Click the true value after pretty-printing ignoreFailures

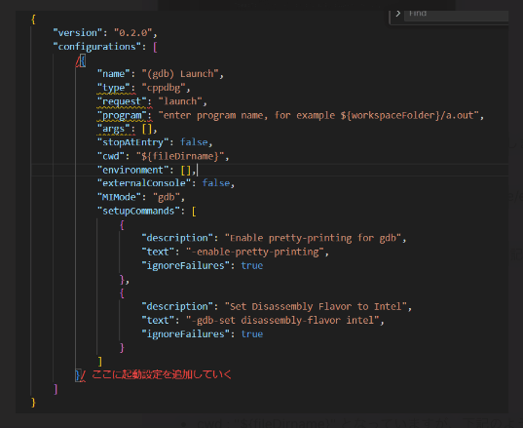(252, 266)
